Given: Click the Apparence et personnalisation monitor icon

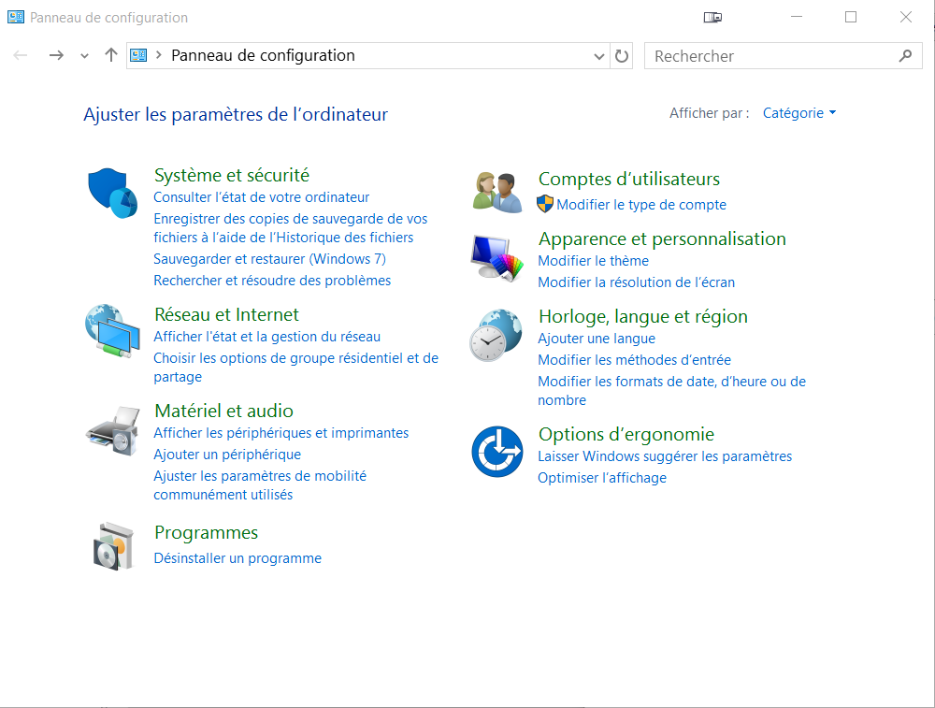Looking at the screenshot, I should tap(497, 258).
